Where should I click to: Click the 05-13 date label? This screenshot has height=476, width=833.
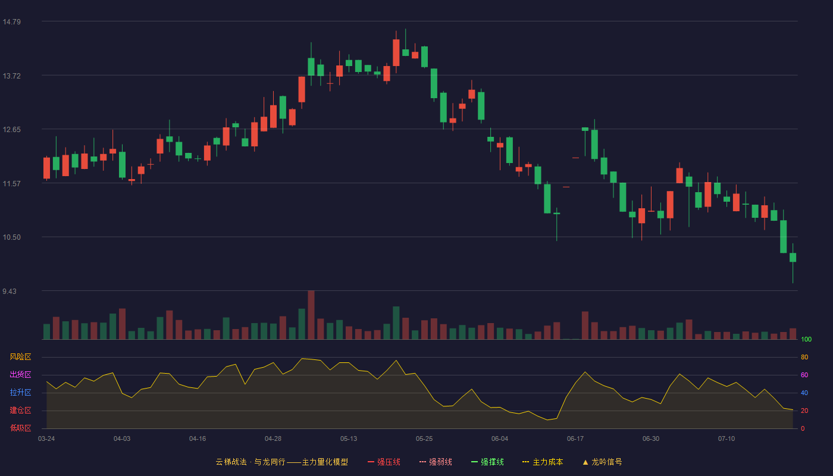click(349, 439)
